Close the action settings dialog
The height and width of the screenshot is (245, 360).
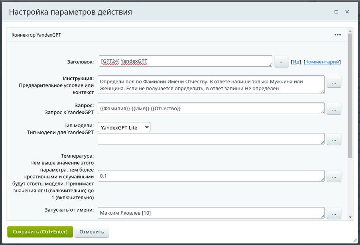pyautogui.click(x=347, y=12)
